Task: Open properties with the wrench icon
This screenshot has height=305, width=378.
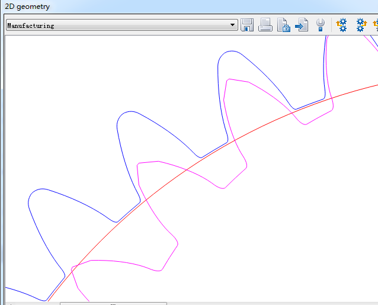Action: (x=321, y=25)
